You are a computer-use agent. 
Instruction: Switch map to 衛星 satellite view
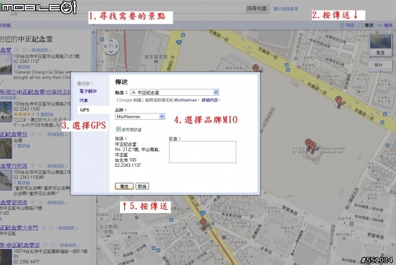click(x=381, y=45)
